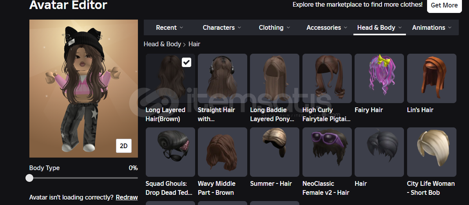Click the Get More button
This screenshot has width=469, height=205.
point(444,5)
